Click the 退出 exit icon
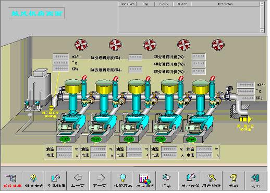 tap(256, 181)
